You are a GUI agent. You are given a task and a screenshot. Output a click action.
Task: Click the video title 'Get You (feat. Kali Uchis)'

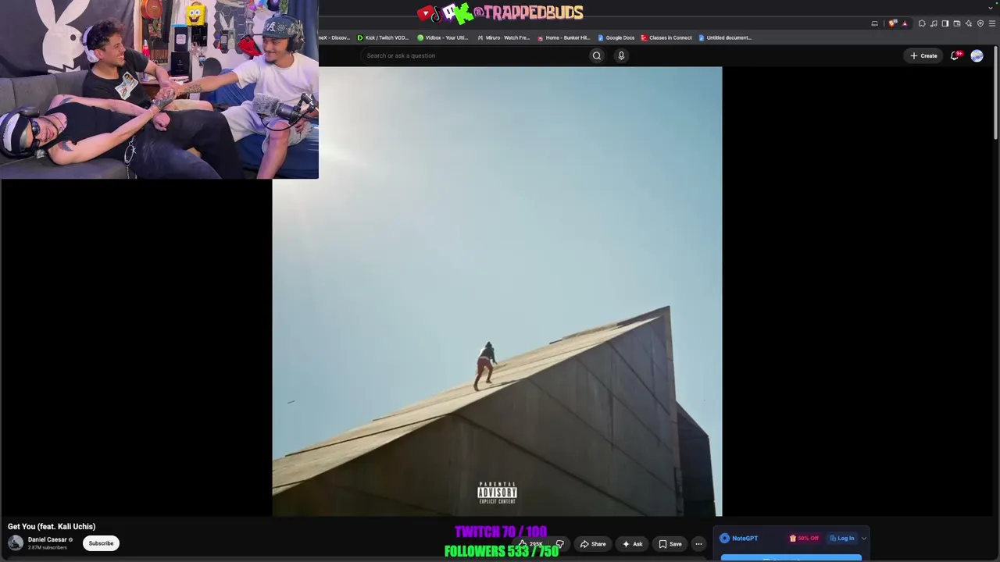pos(52,526)
